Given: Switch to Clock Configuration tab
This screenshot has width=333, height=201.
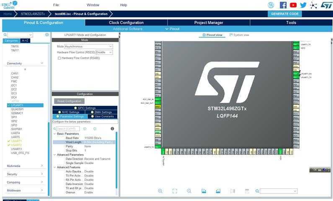Looking at the screenshot, I should (x=126, y=23).
